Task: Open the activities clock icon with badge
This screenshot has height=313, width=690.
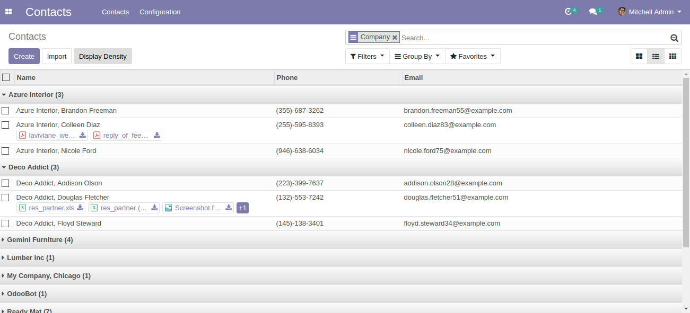Action: point(569,12)
